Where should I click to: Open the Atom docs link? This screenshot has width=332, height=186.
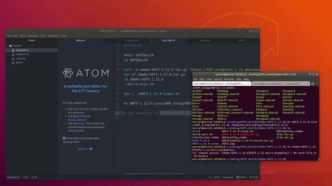[x=79, y=109]
